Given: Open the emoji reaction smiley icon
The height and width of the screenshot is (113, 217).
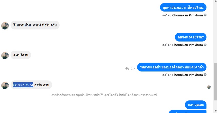Looking at the screenshot, I should (133, 68).
